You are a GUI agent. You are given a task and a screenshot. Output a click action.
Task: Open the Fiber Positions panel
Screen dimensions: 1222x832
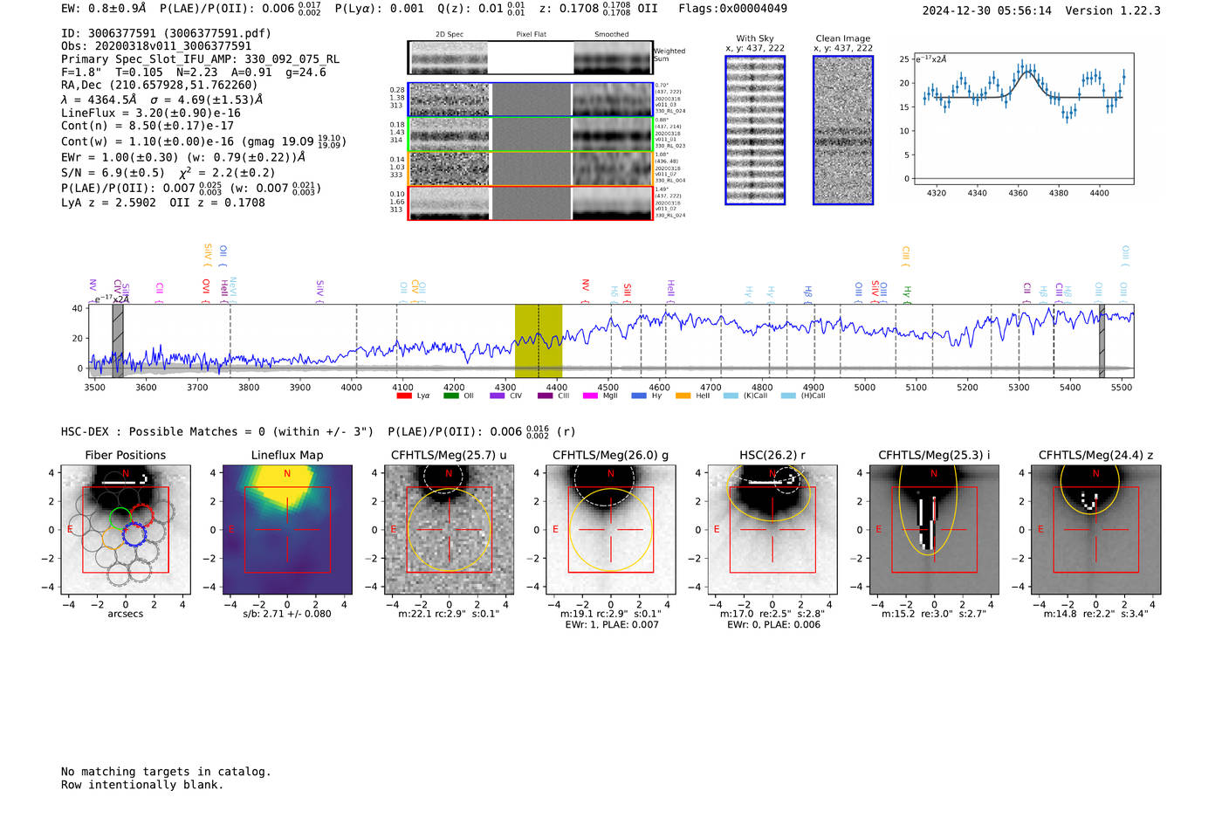click(126, 530)
